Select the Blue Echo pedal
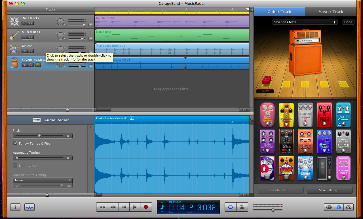363x219 pixels. (324, 141)
